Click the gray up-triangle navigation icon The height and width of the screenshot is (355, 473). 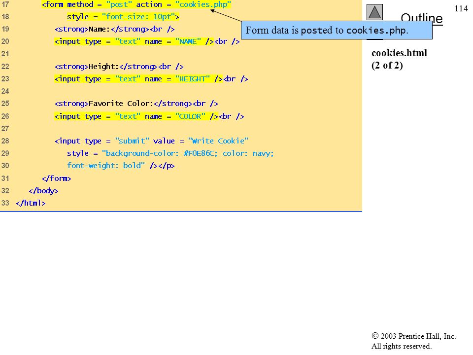point(374,12)
